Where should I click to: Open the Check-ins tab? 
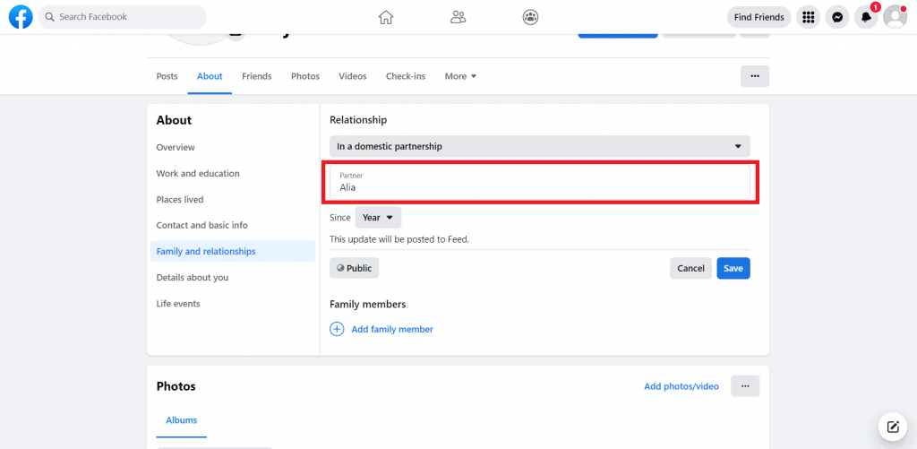click(406, 76)
